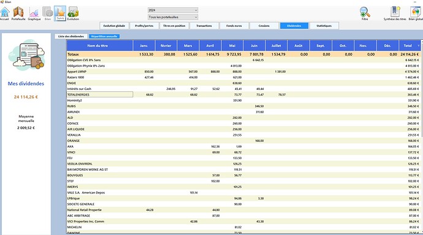Select the ORANGE row
The image size is (423, 235).
coord(243,141)
